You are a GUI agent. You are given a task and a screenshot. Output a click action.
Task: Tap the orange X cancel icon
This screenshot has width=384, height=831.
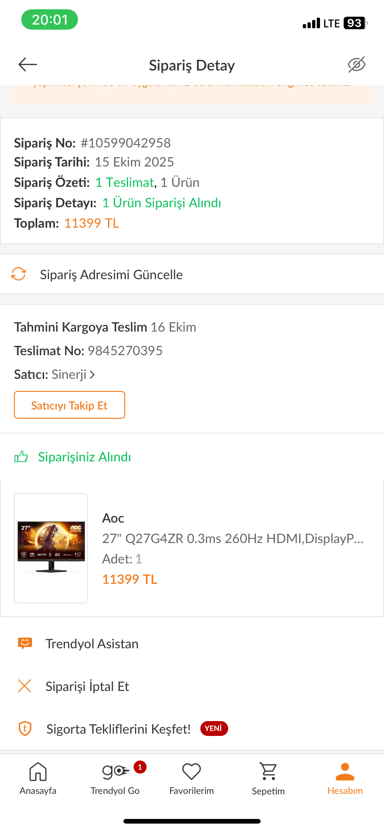pyautogui.click(x=25, y=686)
